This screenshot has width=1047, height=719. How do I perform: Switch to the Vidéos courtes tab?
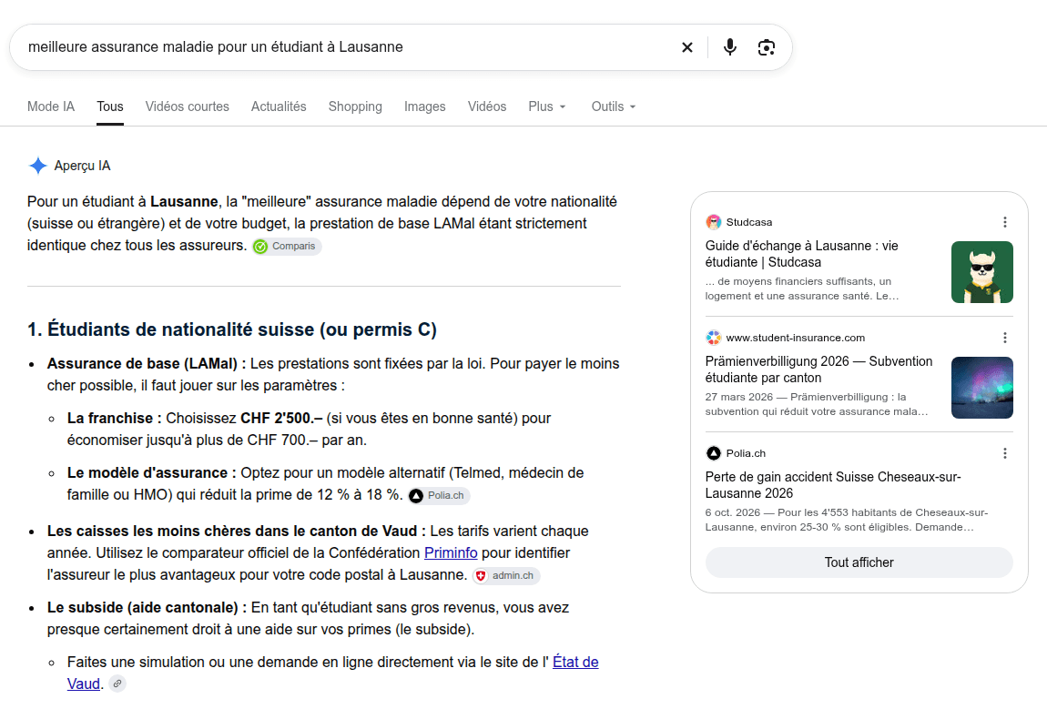tap(187, 106)
